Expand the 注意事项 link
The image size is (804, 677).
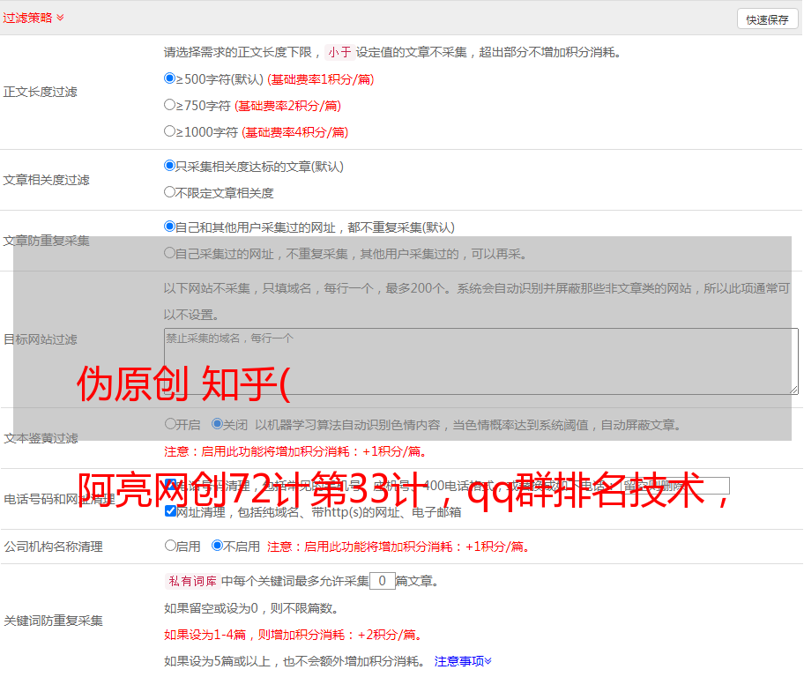(x=463, y=661)
